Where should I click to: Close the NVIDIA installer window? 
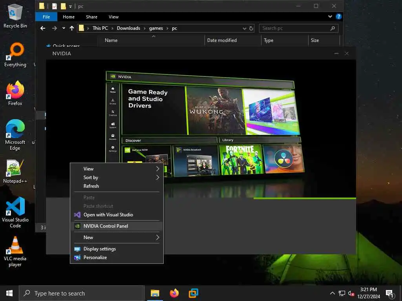[347, 53]
